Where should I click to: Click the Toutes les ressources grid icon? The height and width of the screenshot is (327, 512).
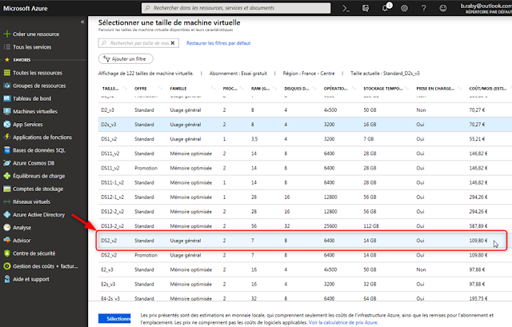pos(7,73)
